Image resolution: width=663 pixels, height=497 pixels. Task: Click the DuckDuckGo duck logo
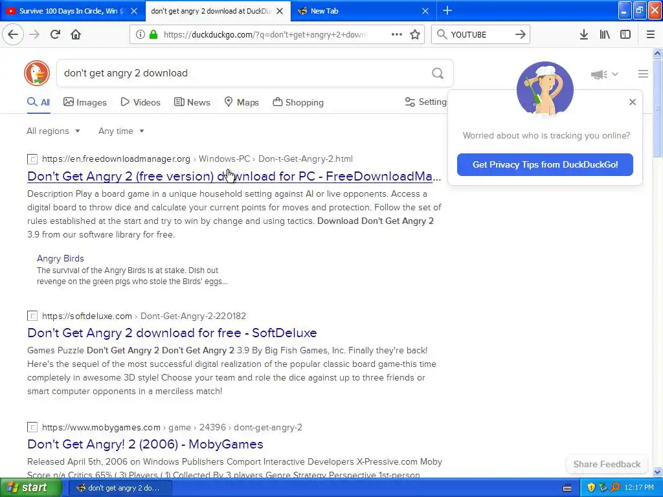point(37,73)
